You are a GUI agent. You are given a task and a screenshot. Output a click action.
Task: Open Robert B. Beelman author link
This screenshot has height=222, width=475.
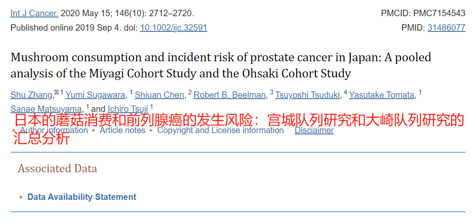(229, 95)
